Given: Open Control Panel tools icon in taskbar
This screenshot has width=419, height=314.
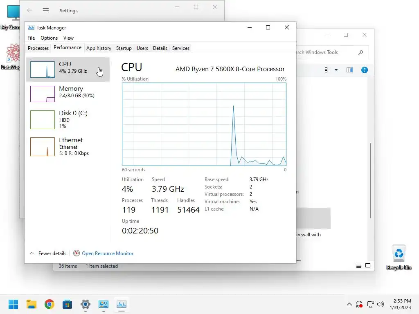Looking at the screenshot, I should (x=104, y=304).
